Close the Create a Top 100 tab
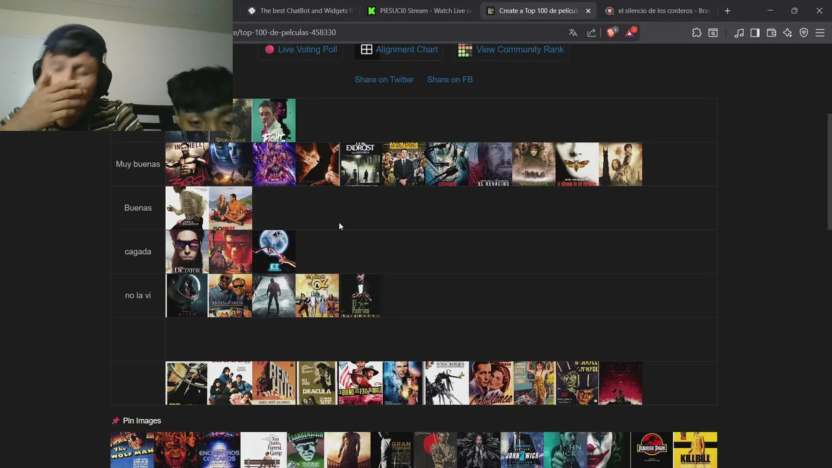 pos(588,10)
